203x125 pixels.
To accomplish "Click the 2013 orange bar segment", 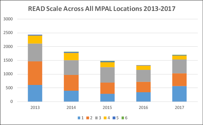I will pos(35,73).
